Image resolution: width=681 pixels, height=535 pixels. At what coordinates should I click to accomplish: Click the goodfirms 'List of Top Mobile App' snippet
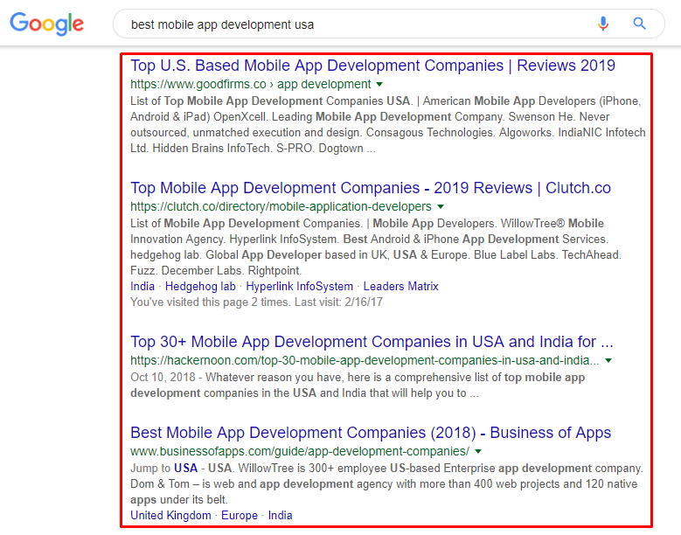click(388, 125)
